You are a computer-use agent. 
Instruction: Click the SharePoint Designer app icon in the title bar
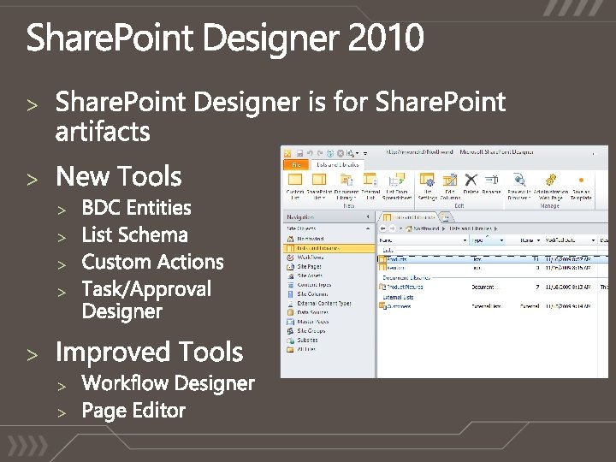tap(287, 153)
